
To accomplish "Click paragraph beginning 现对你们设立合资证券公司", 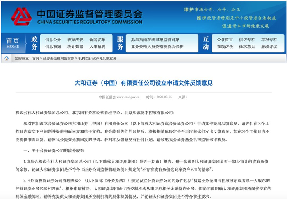I will coord(142,131).
